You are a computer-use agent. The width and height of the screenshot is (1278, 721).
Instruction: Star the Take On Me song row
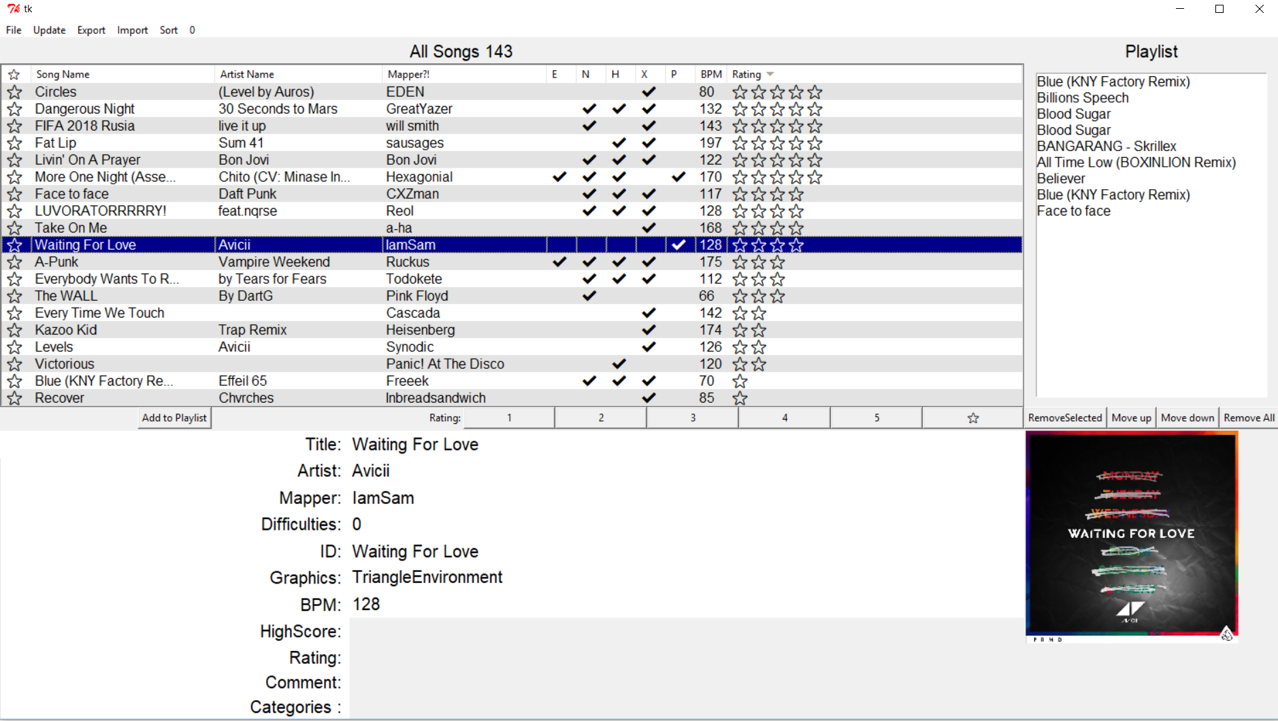[14, 228]
